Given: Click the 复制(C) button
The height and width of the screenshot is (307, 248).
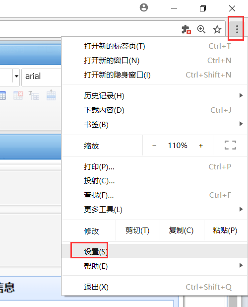Looking at the screenshot, I should 182,230.
